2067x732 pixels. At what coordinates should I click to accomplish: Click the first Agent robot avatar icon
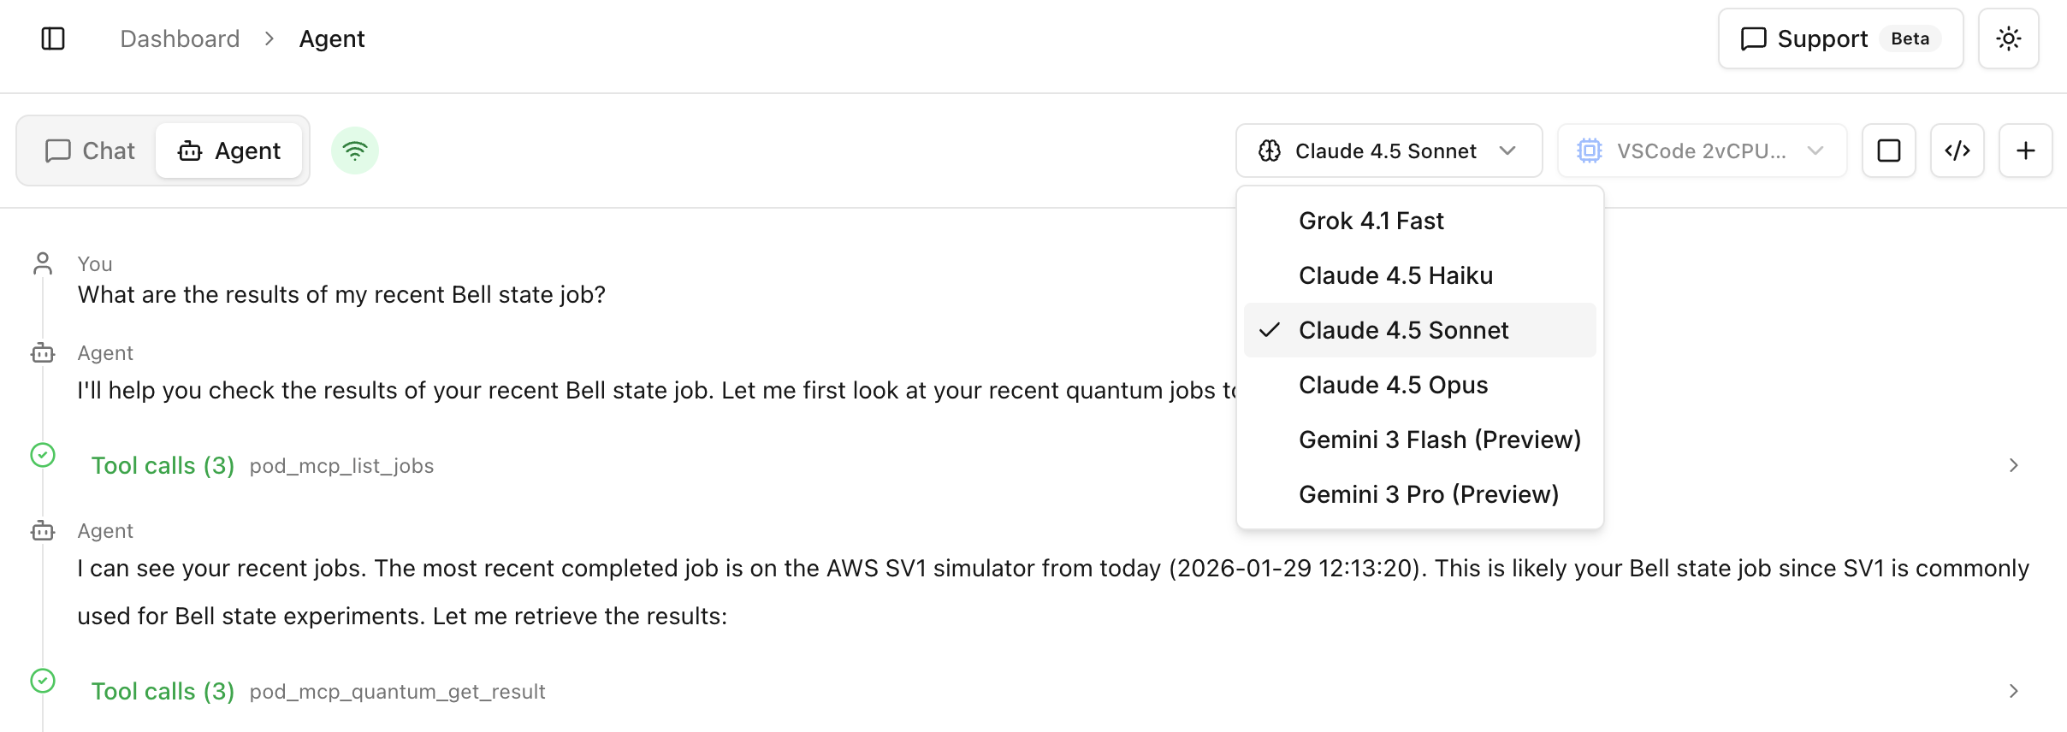(43, 352)
